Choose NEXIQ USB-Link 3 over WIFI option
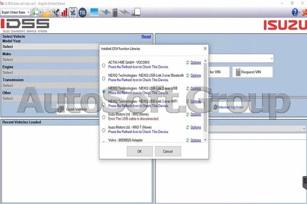This screenshot has width=307, height=204. (104, 104)
